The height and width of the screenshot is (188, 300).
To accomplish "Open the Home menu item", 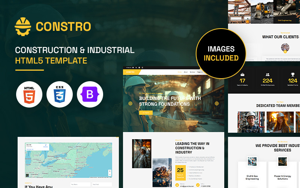I will (x=180, y=72).
